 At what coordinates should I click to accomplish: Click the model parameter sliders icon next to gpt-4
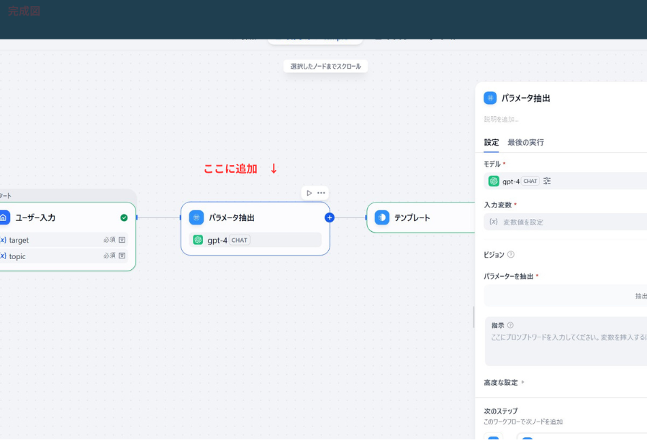[546, 181]
